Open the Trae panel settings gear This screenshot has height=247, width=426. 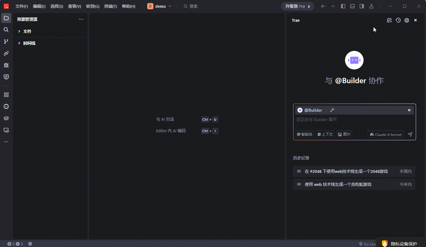407,20
